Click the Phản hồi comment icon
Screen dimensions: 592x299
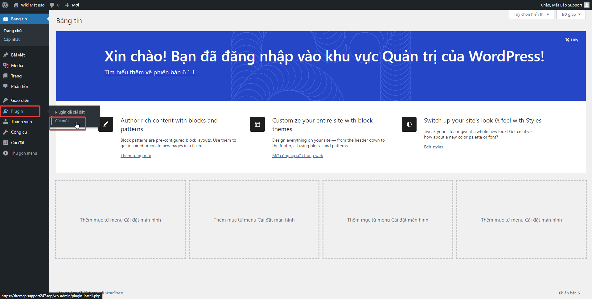(x=6, y=86)
